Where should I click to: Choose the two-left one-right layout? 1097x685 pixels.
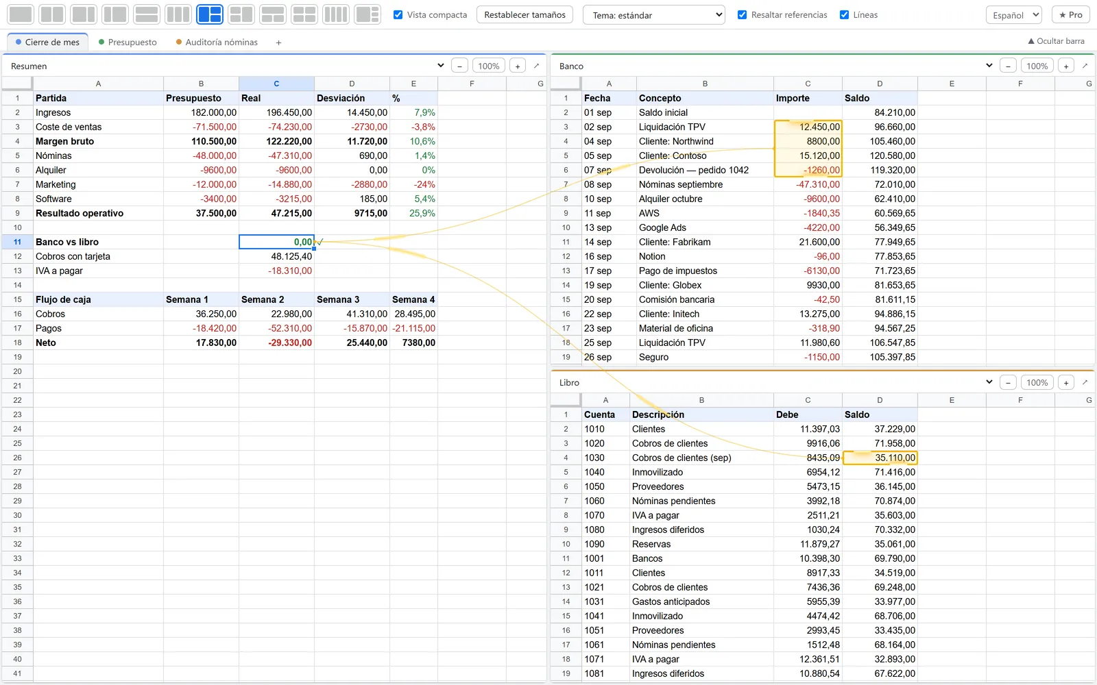(241, 14)
